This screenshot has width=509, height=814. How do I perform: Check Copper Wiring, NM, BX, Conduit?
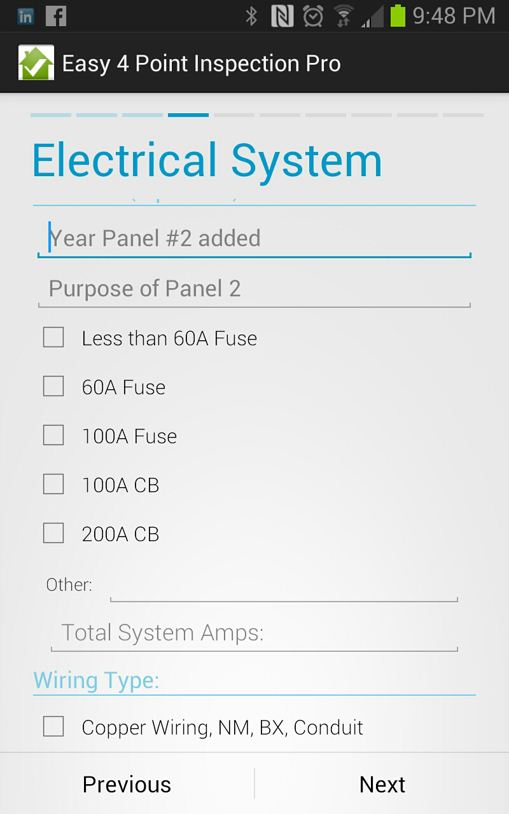pos(53,726)
